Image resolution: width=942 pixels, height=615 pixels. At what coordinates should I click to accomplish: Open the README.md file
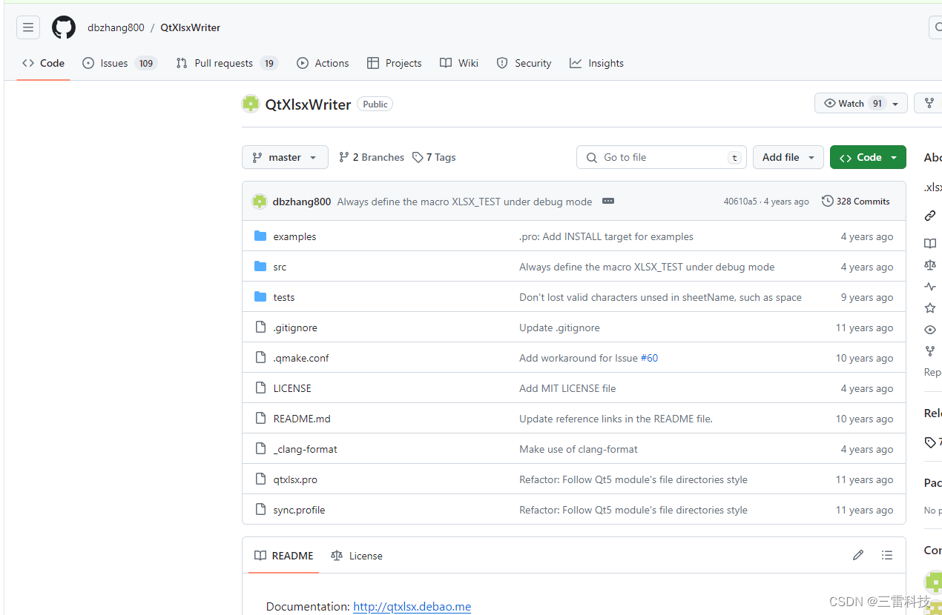point(302,419)
